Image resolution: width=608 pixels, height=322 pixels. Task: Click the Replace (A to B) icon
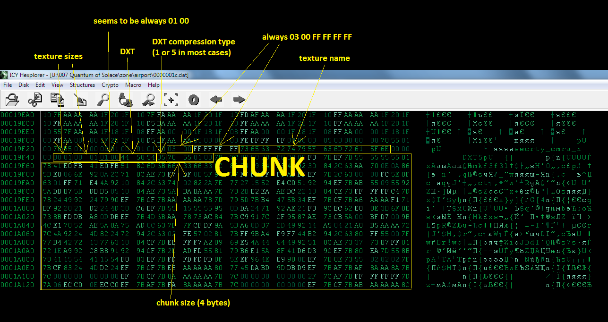126,100
